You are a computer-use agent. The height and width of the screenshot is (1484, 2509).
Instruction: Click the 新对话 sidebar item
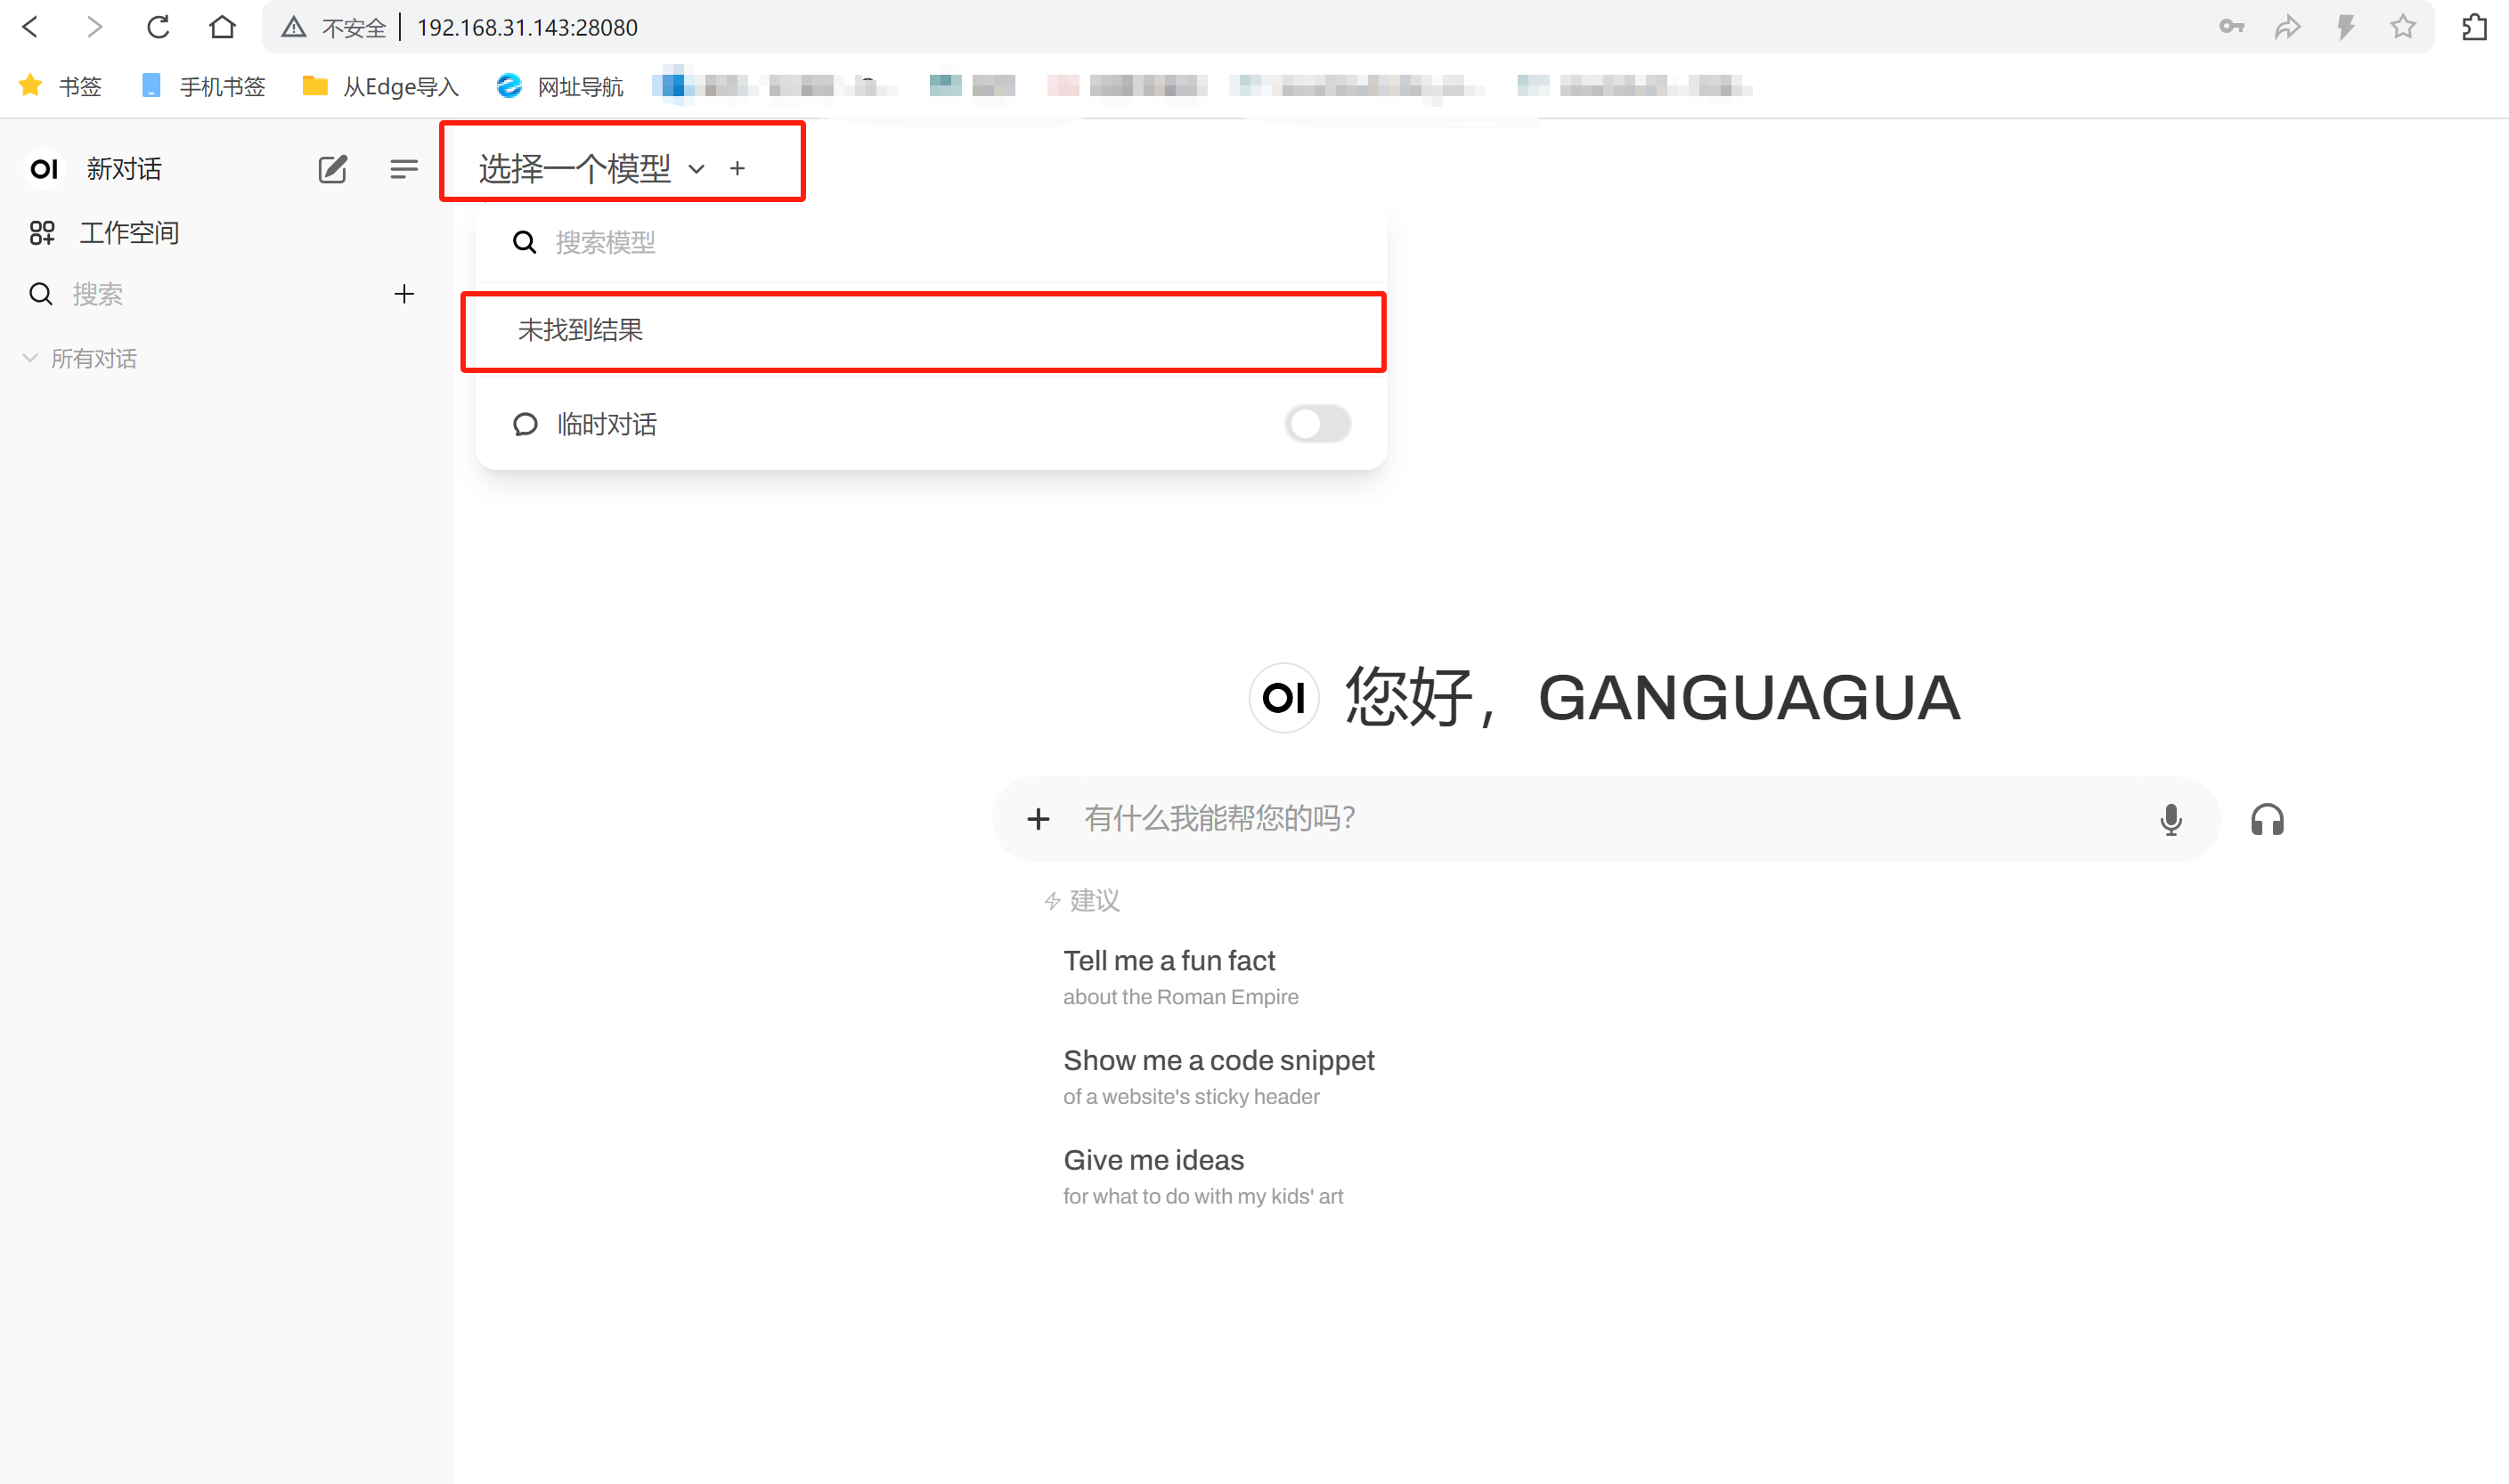click(123, 169)
